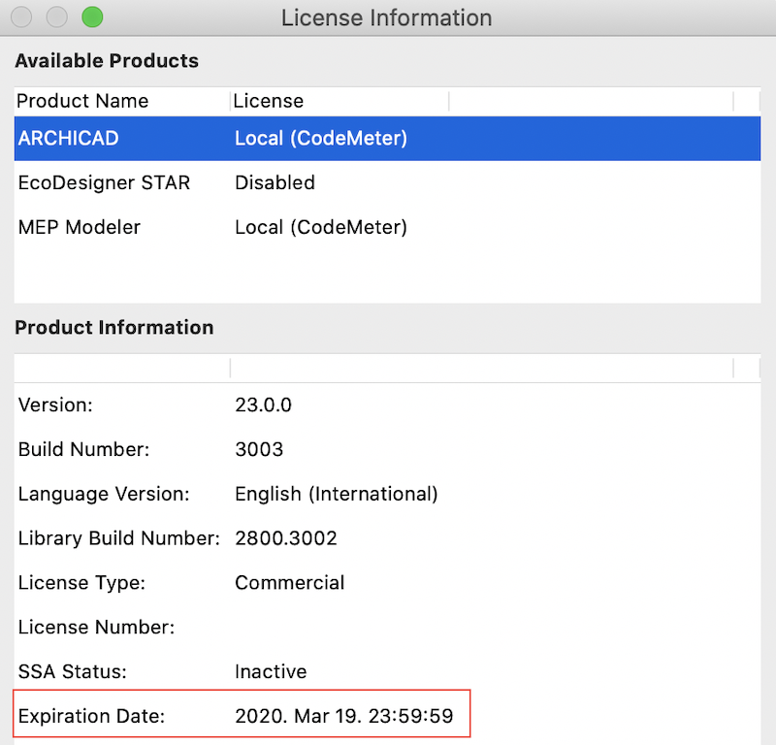Click the Product Name column header
The width and height of the screenshot is (776, 745).
click(83, 101)
